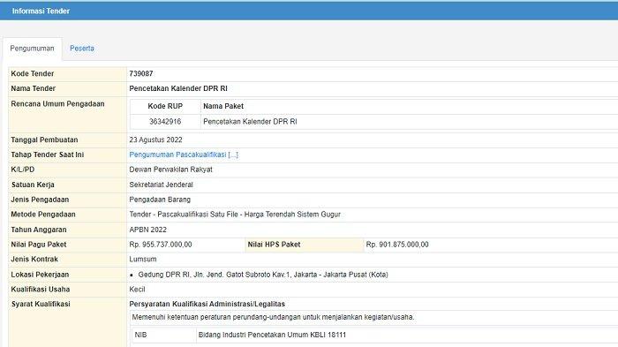
Task: Click the Nilai HPS Paket label
Action: coord(274,245)
